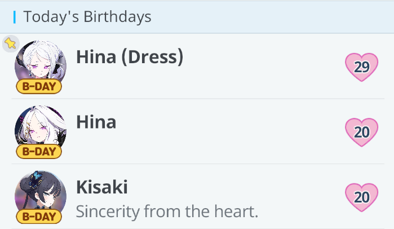Click the empty status area under Hina's name
This screenshot has width=394, height=229.
coord(169,146)
